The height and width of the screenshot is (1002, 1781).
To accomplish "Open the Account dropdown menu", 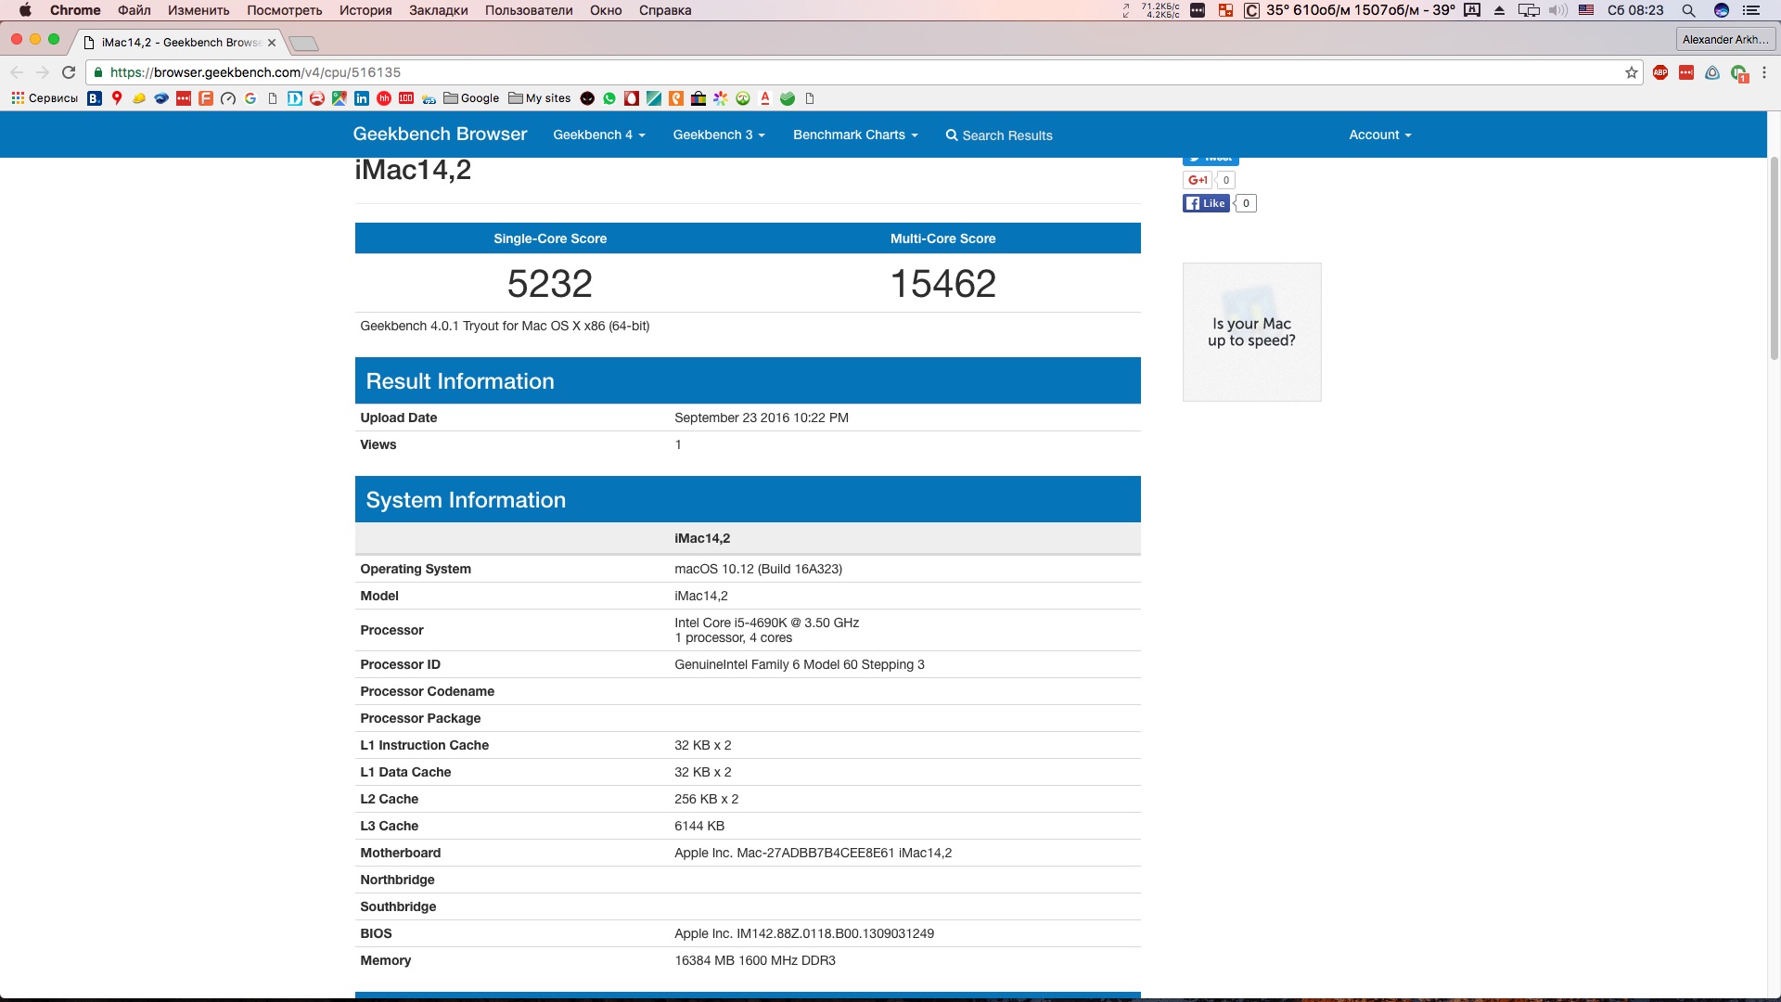I will tap(1379, 135).
